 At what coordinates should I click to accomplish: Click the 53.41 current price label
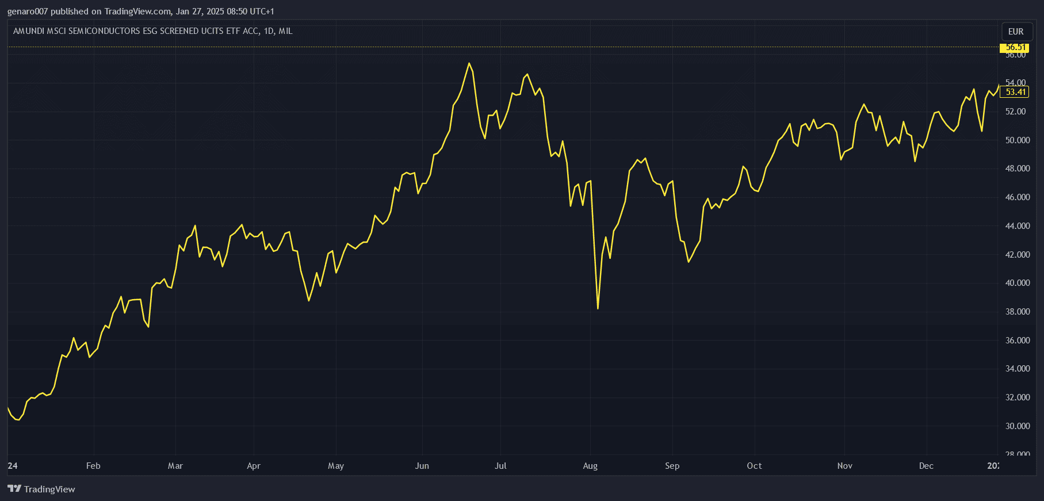(x=1015, y=92)
